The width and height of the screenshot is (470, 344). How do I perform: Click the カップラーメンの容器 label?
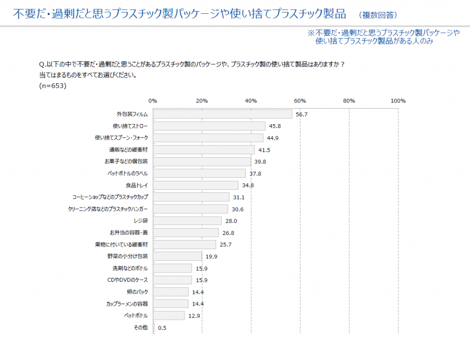tap(127, 304)
